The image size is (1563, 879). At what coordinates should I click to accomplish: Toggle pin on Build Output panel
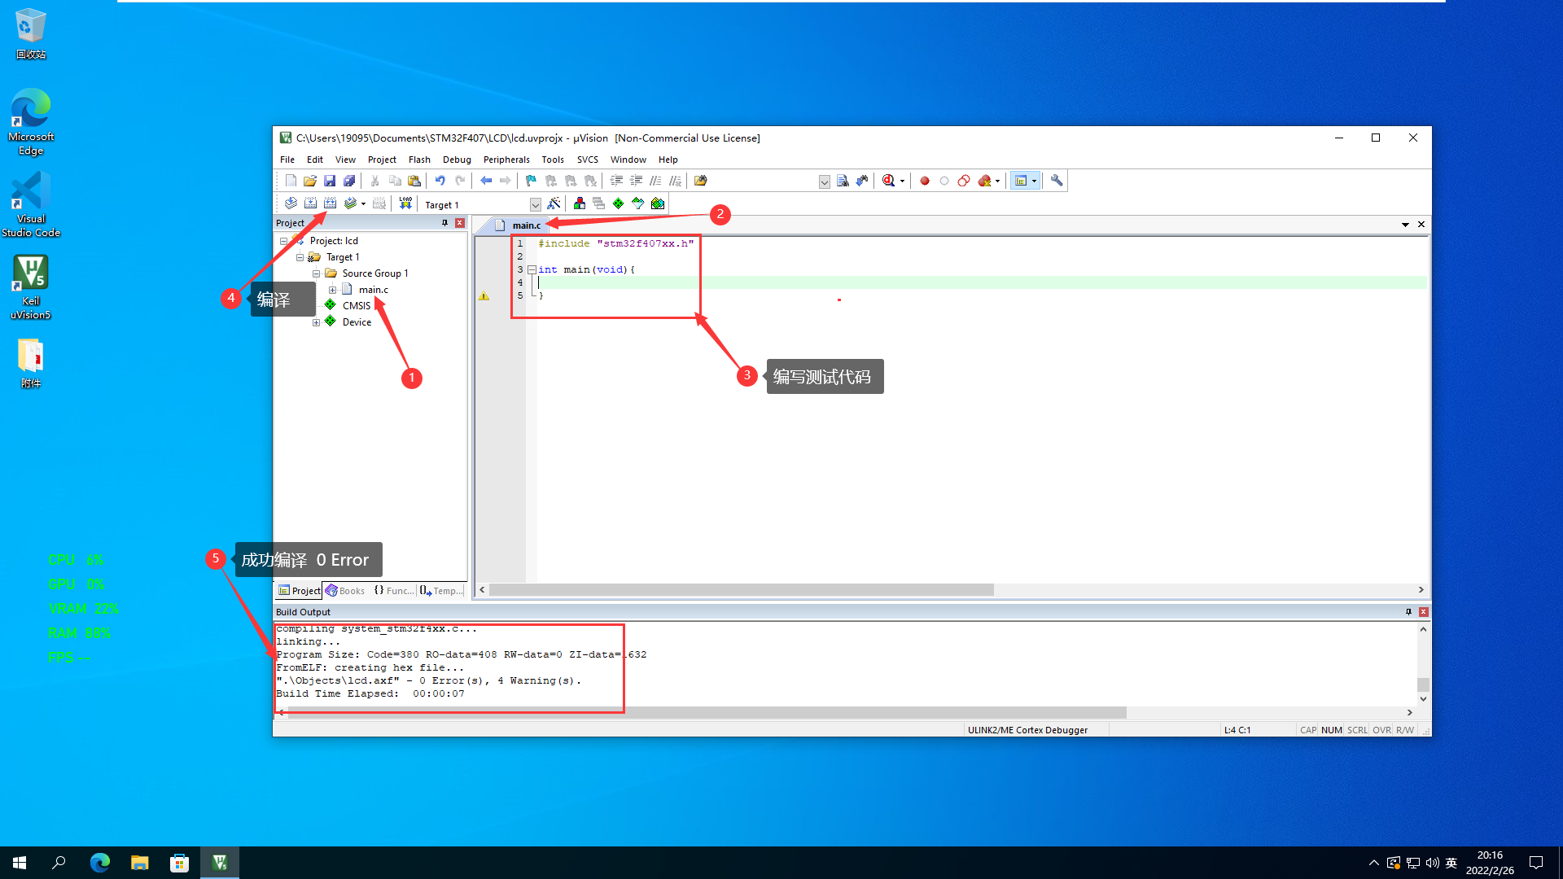tap(1408, 612)
